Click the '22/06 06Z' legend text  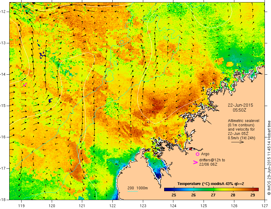(208, 164)
